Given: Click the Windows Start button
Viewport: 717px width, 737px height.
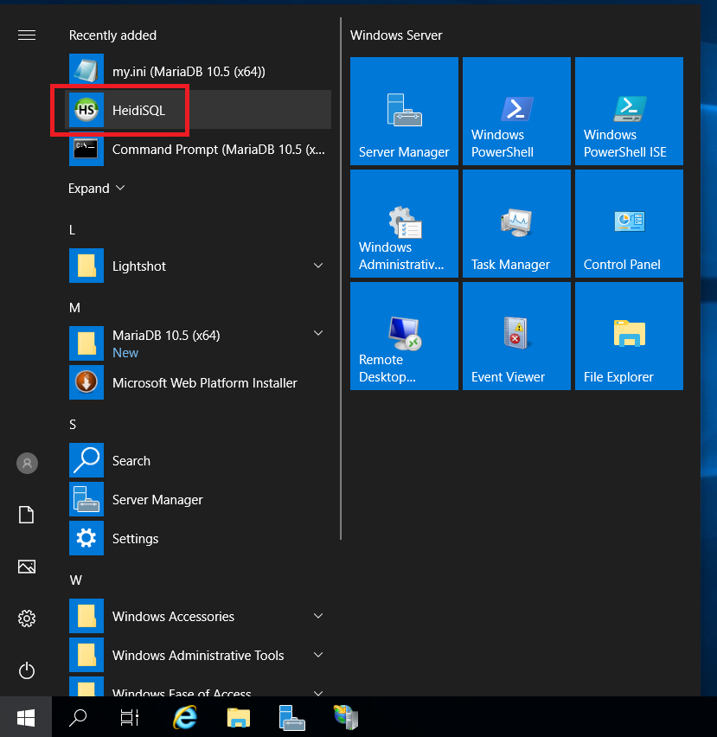Looking at the screenshot, I should coord(26,717).
